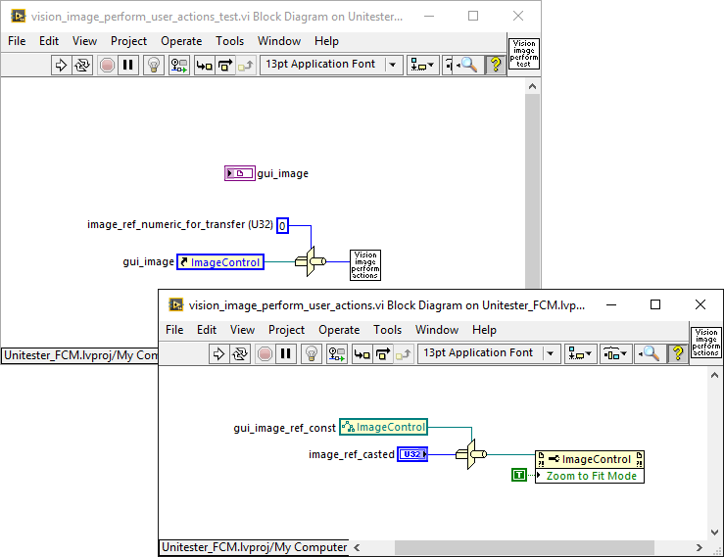This screenshot has width=724, height=557.
Task: Click Run arrow in the test VI toolbar
Action: pyautogui.click(x=60, y=65)
